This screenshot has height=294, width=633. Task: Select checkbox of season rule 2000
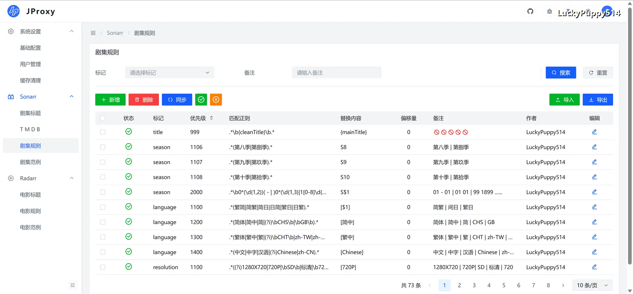(x=103, y=192)
